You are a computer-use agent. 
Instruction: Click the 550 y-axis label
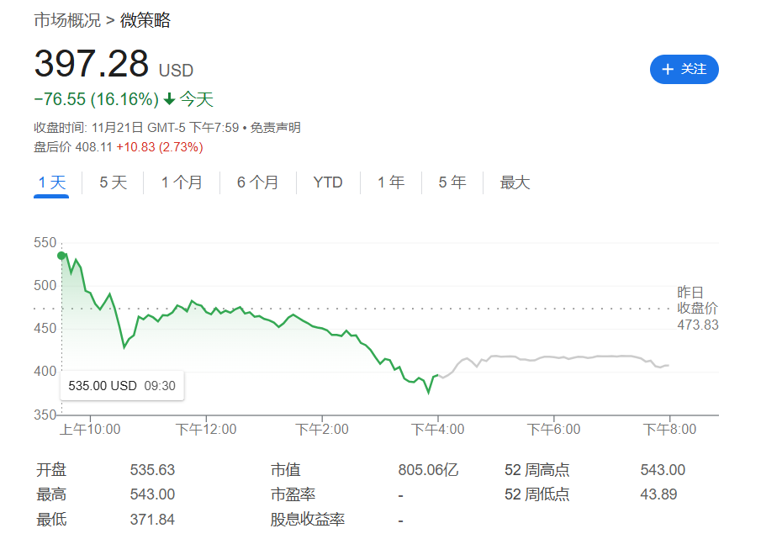pyautogui.click(x=45, y=242)
